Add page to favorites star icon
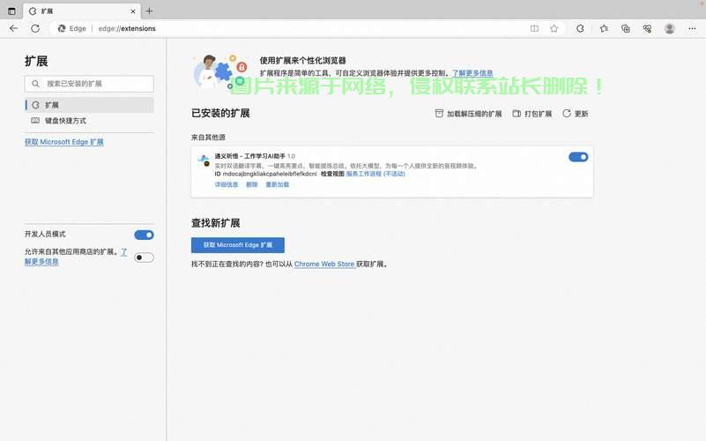Image resolution: width=706 pixels, height=441 pixels. click(554, 28)
